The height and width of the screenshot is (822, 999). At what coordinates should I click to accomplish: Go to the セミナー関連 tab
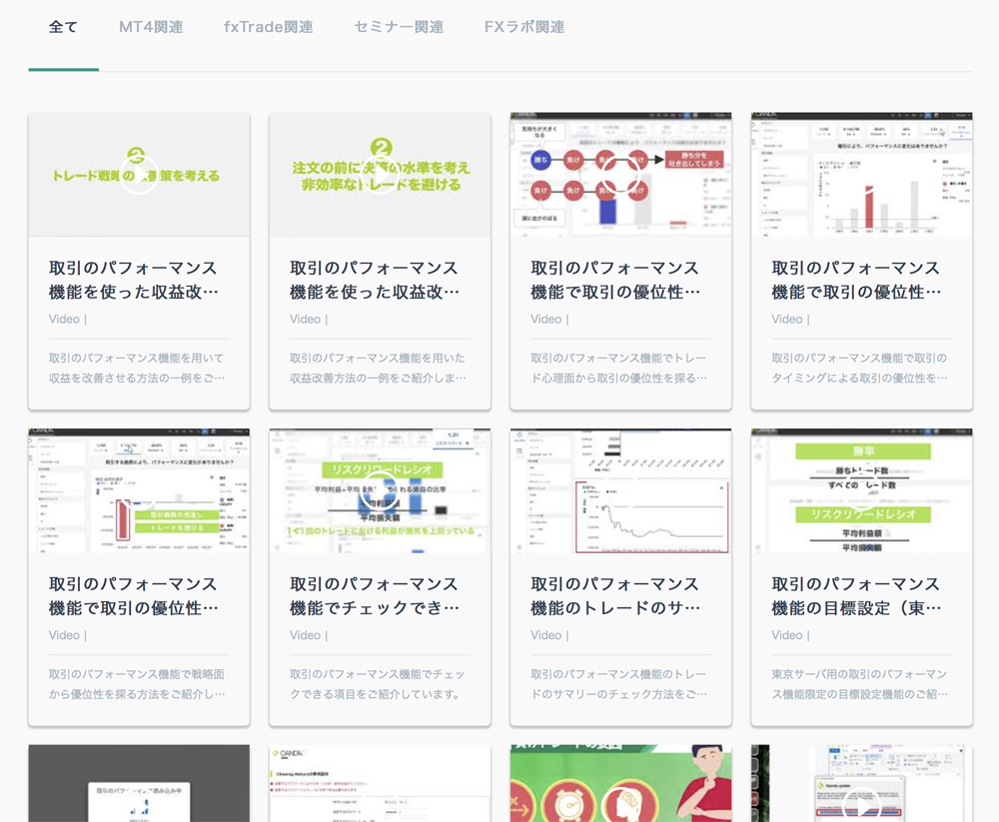click(399, 27)
